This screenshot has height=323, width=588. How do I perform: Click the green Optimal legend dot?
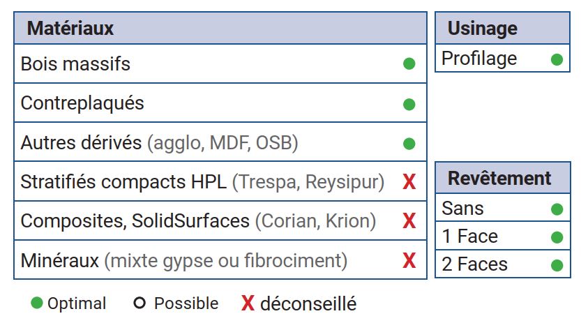click(37, 303)
